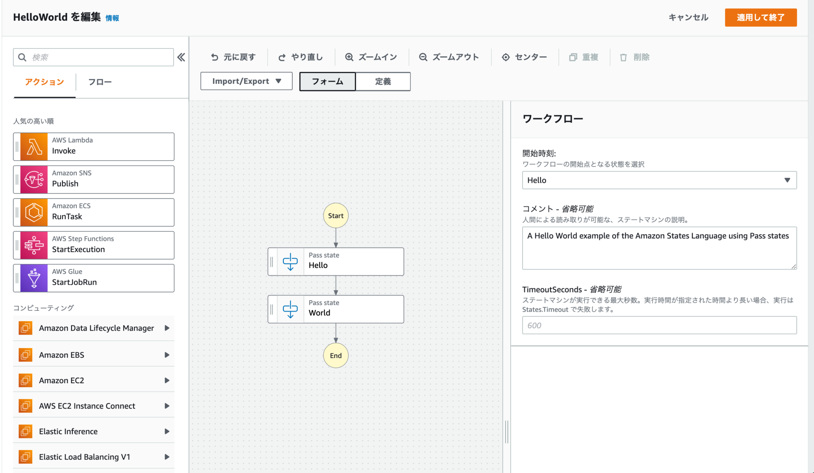Open the Import/Export dropdown

point(246,81)
